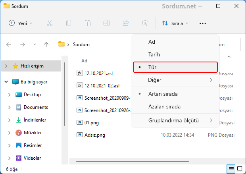Open Videolar in navigation pane
Viewport: 246px width, 174px height.
[32, 158]
